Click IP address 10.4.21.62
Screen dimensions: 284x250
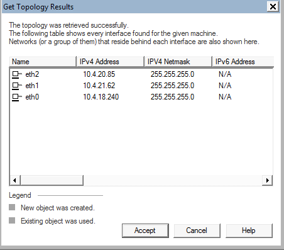click(99, 86)
